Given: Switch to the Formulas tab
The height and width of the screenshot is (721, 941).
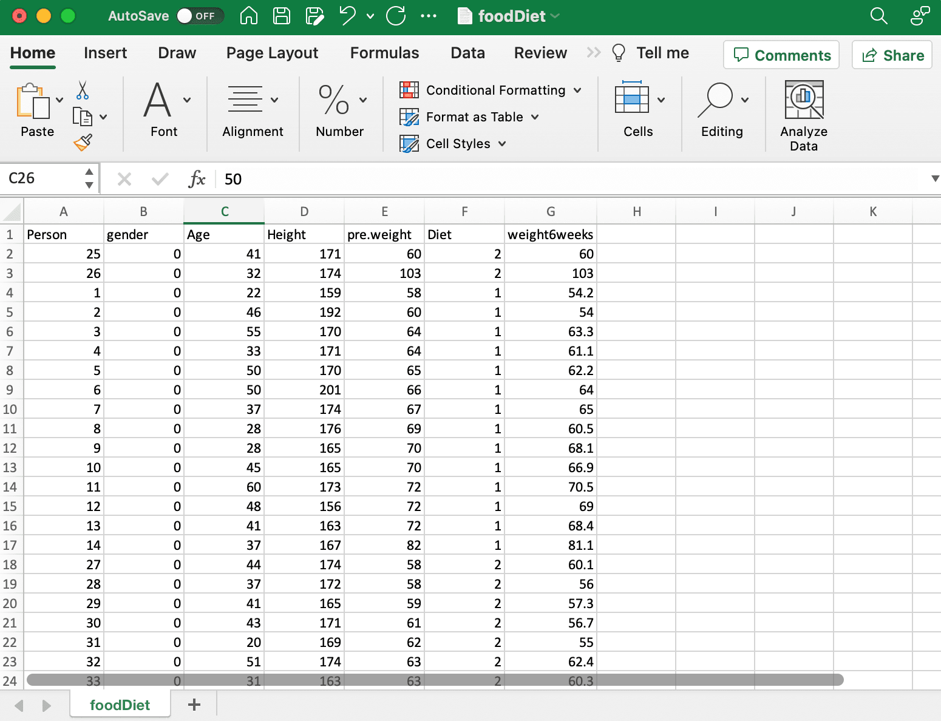Looking at the screenshot, I should pyautogui.click(x=384, y=53).
